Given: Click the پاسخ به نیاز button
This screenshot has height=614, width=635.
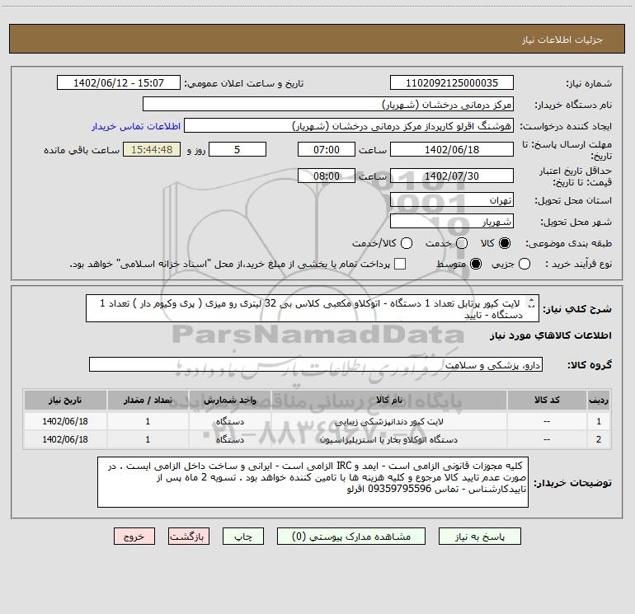Looking at the screenshot, I should point(479,537).
